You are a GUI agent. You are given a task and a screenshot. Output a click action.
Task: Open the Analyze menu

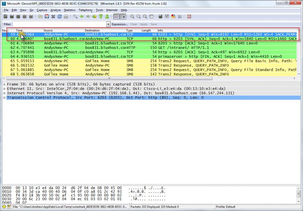pyautogui.click(x=55, y=10)
